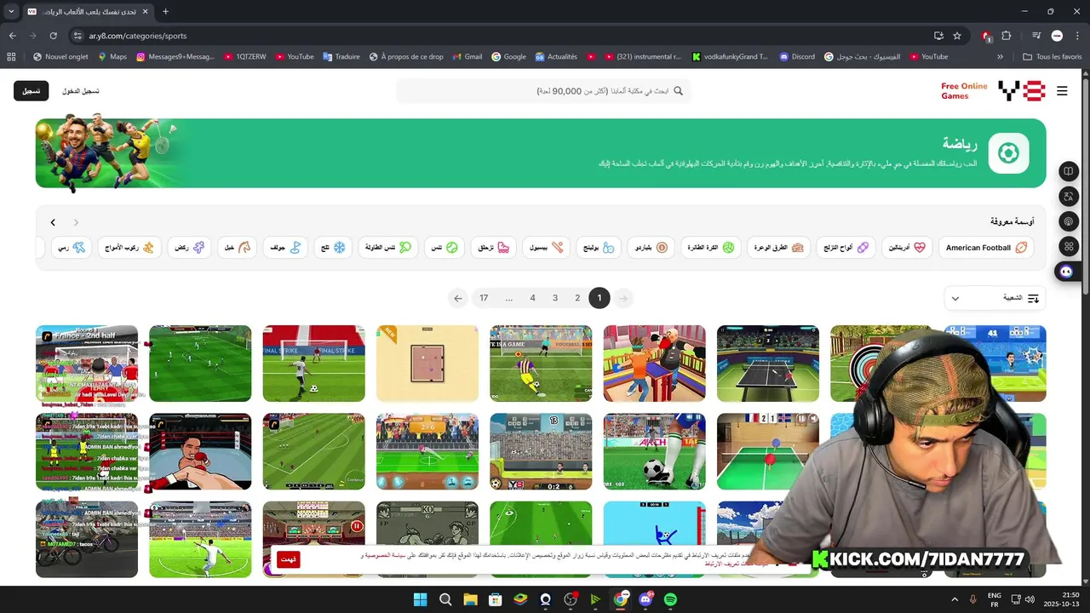Open the boxing game thumbnail with the red gloves
The width and height of the screenshot is (1090, 613).
tap(200, 451)
